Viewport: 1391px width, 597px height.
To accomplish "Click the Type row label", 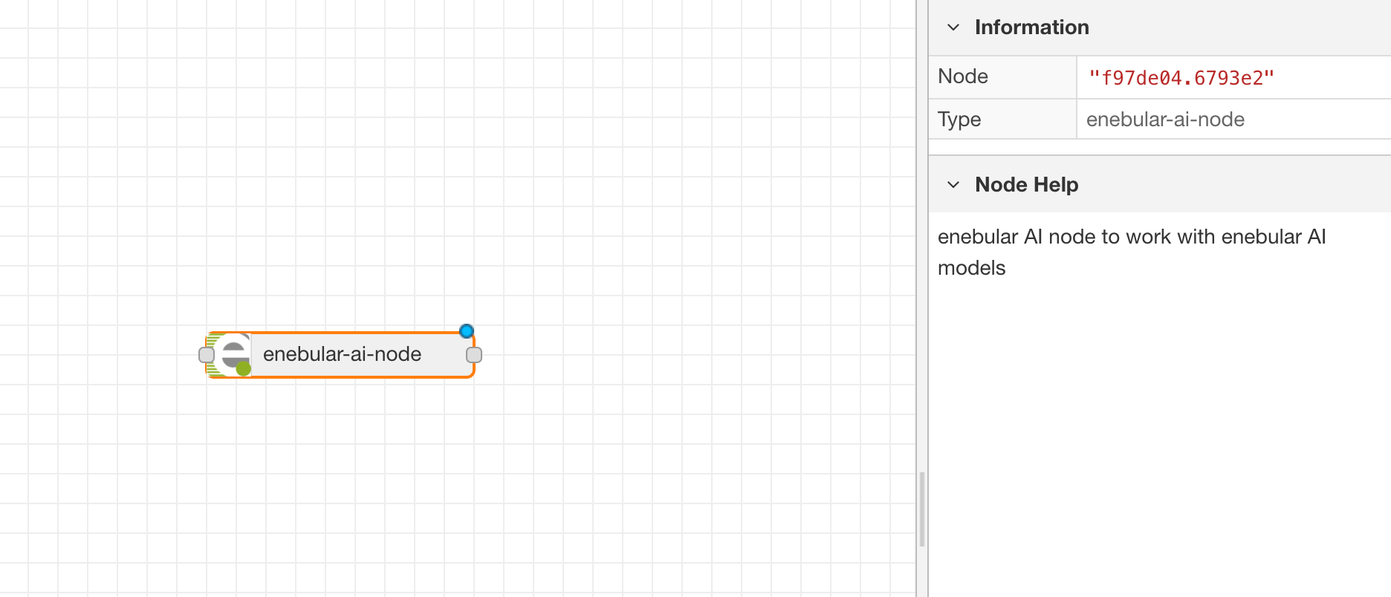I will (959, 120).
